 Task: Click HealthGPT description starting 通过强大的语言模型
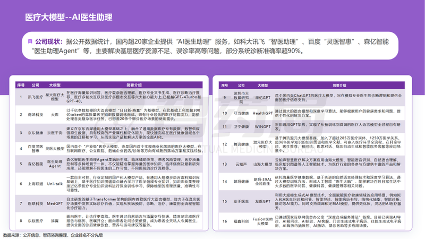(x=338, y=113)
